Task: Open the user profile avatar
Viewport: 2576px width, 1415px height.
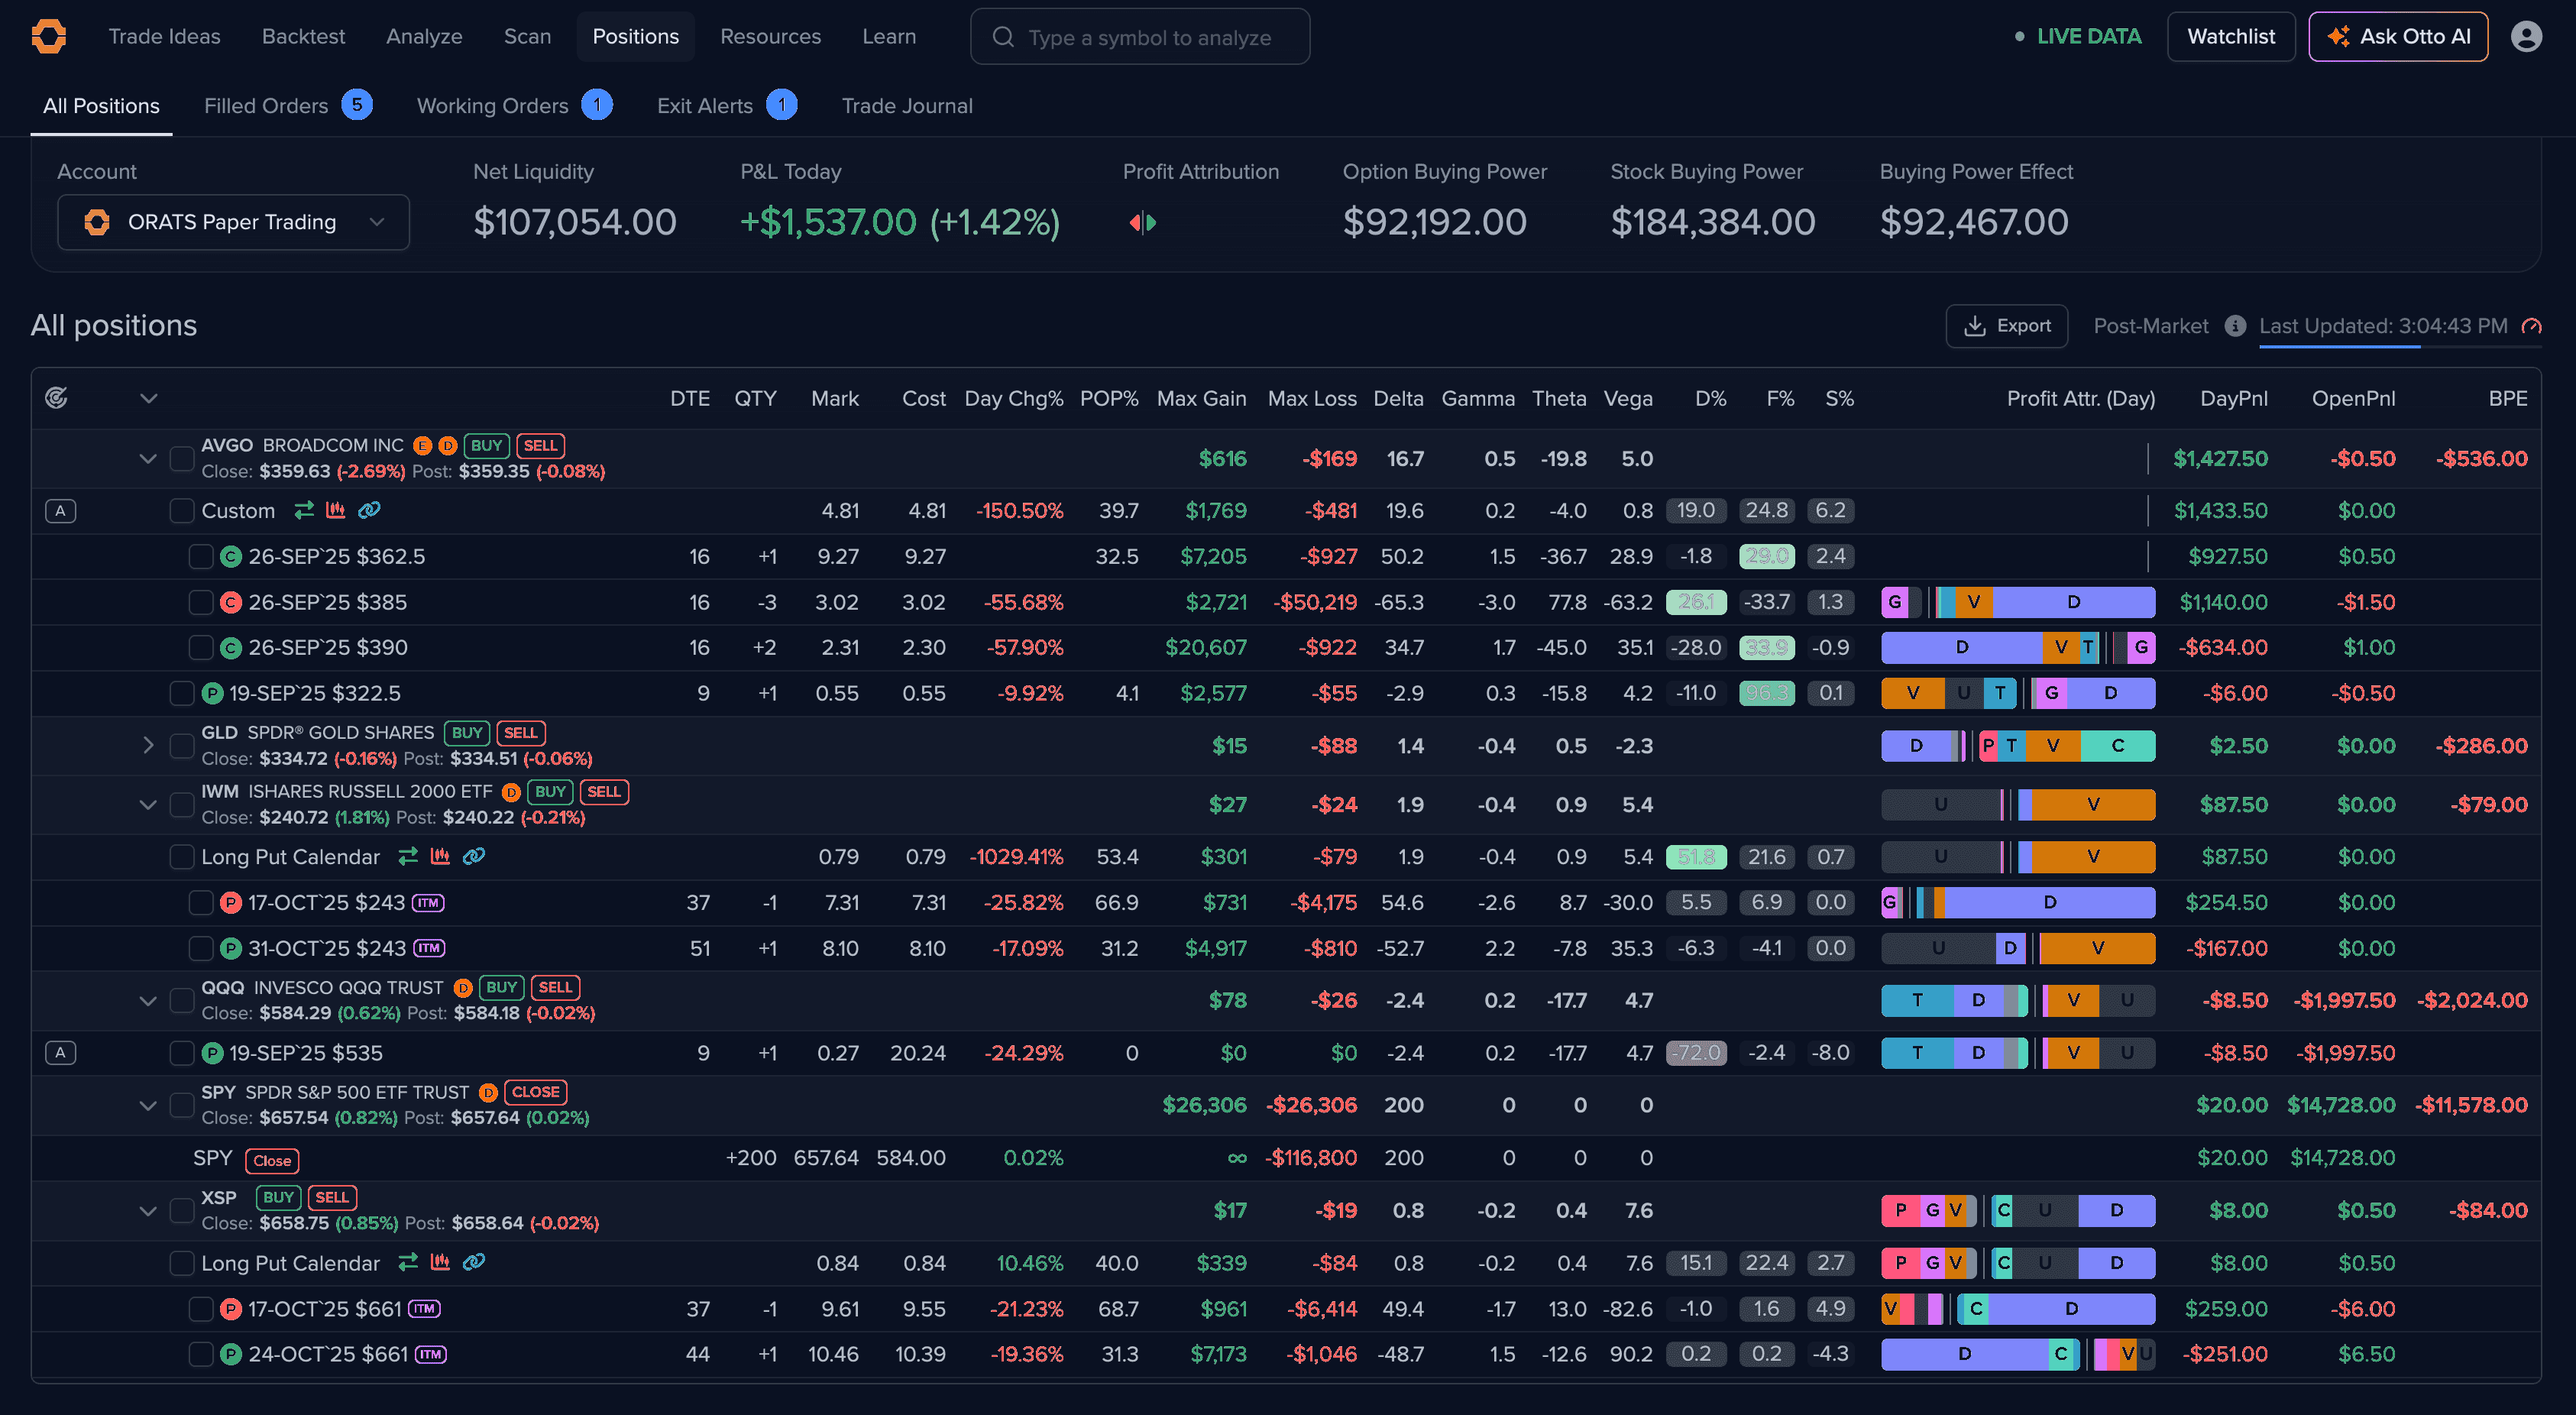Action: tap(2526, 36)
